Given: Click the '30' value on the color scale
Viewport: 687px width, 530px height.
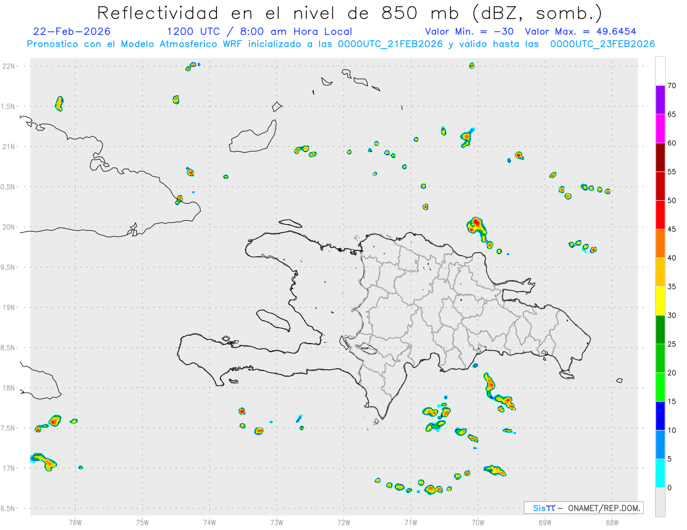Looking at the screenshot, I should pyautogui.click(x=672, y=316).
